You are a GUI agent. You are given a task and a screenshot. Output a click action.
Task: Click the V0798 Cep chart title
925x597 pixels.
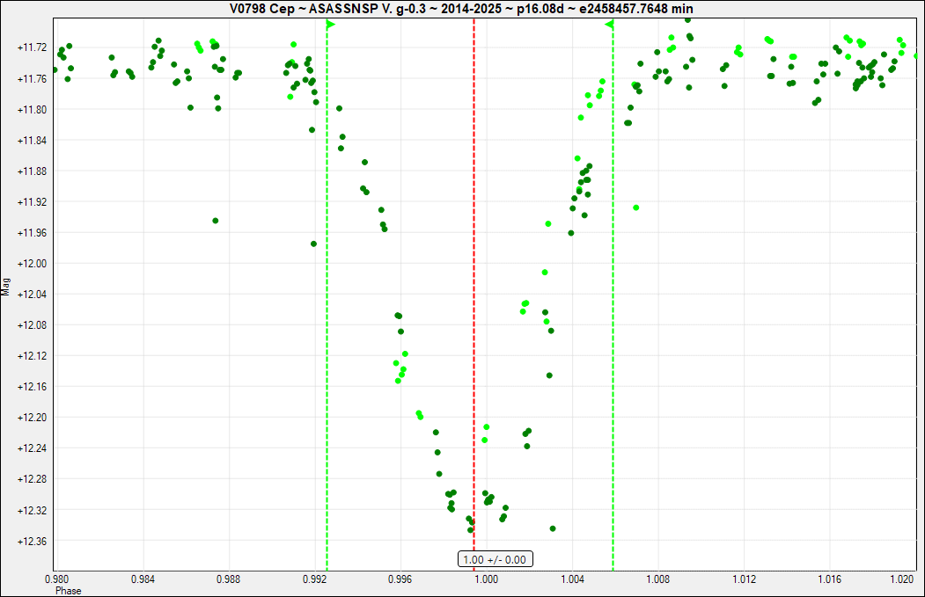462,8
